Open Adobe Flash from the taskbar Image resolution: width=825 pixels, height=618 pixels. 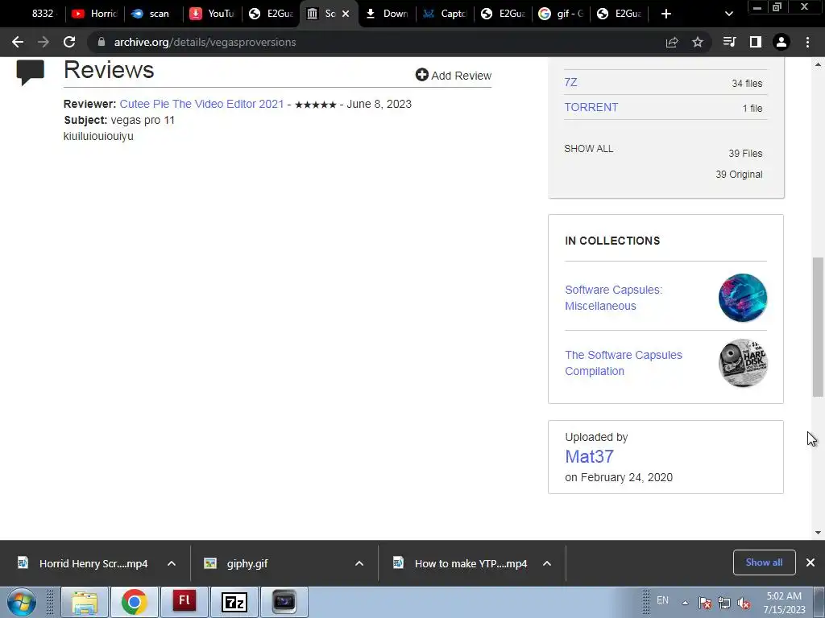pos(184,602)
